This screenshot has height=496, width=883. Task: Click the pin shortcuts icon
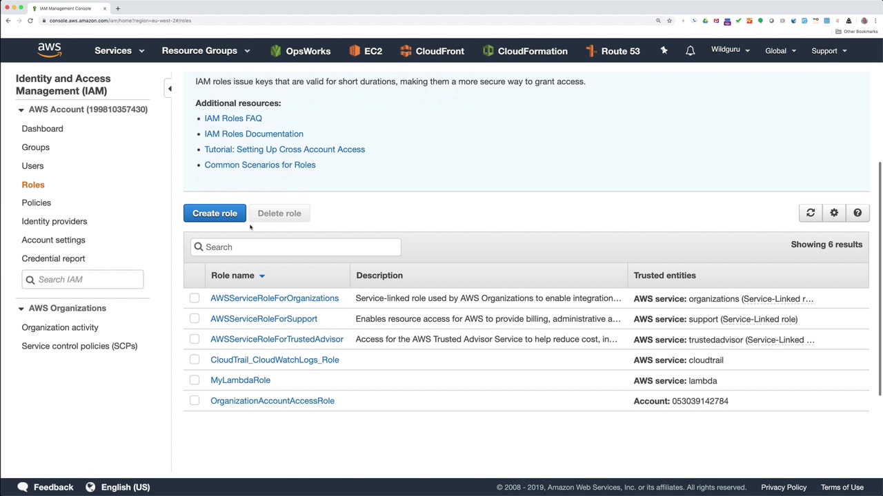tap(664, 50)
